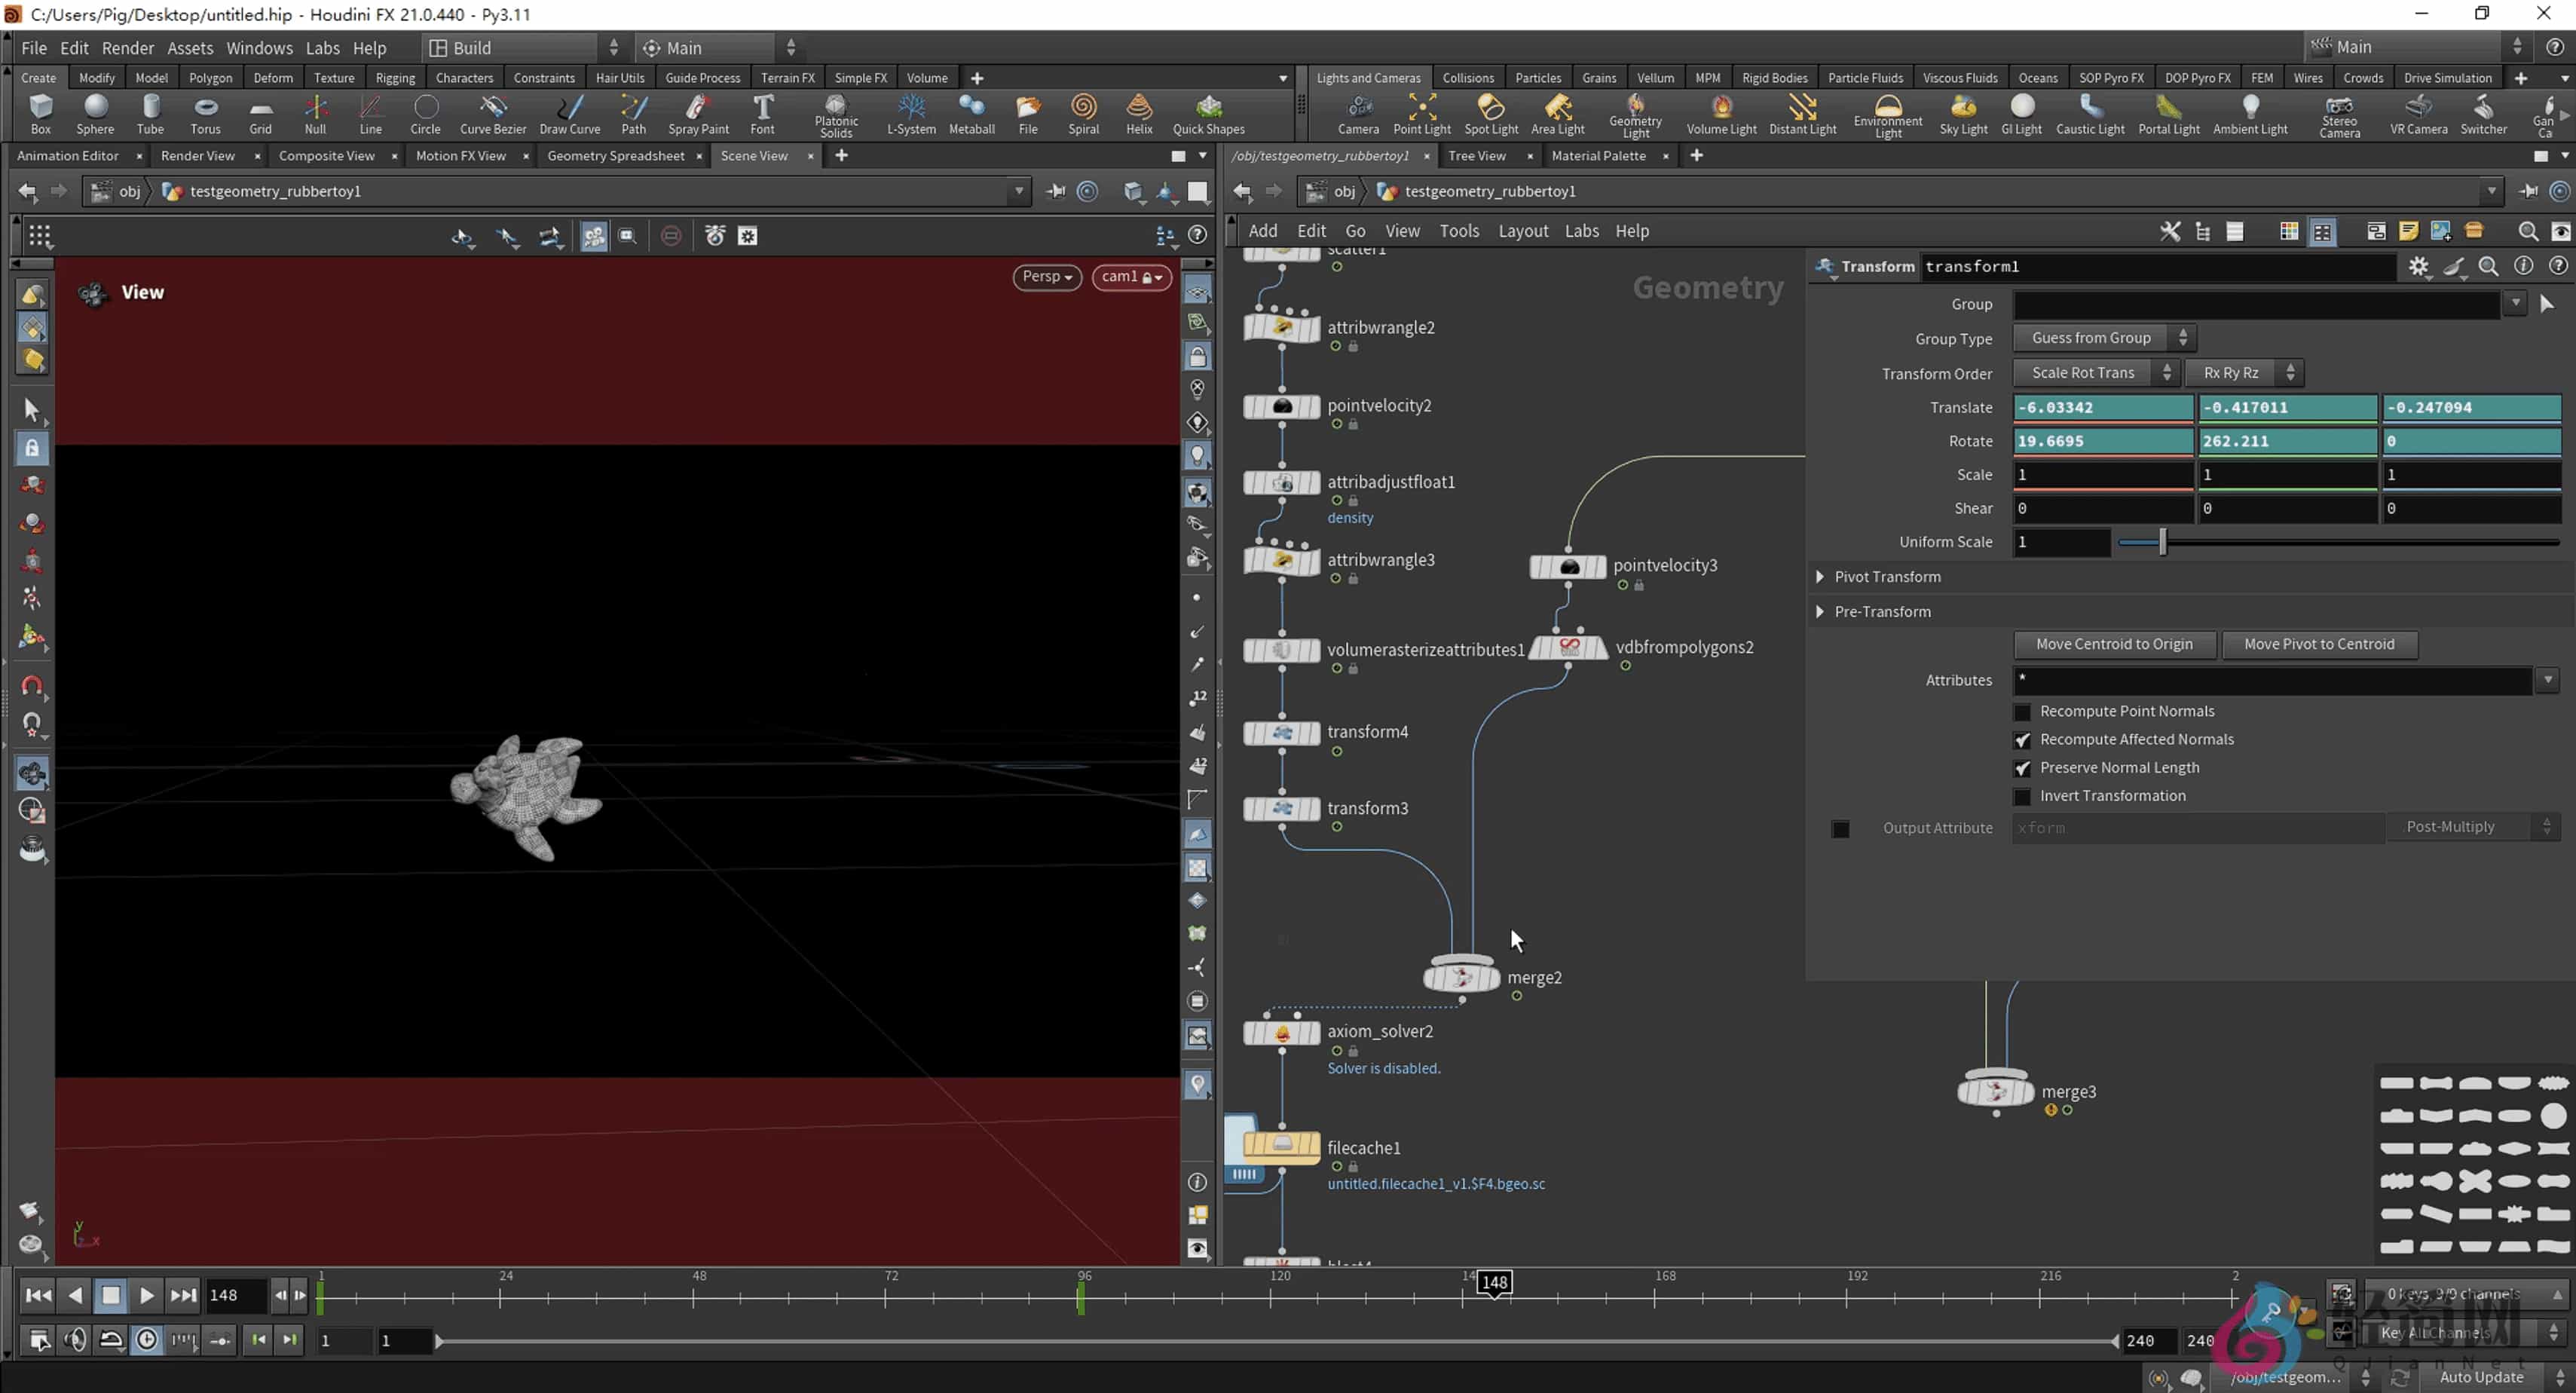
Task: Click Move Pivot to Centroid
Action: tap(2320, 643)
